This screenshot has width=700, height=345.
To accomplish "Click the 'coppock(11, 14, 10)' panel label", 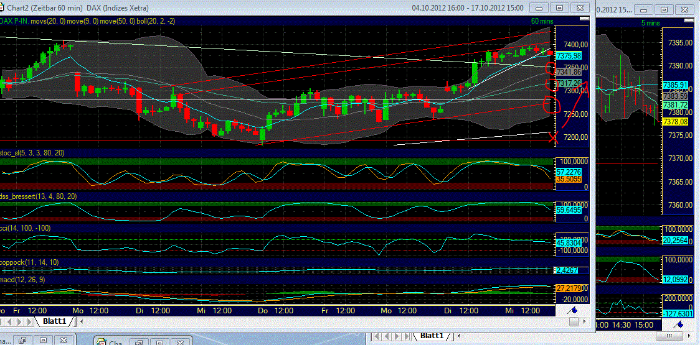I will [29, 262].
